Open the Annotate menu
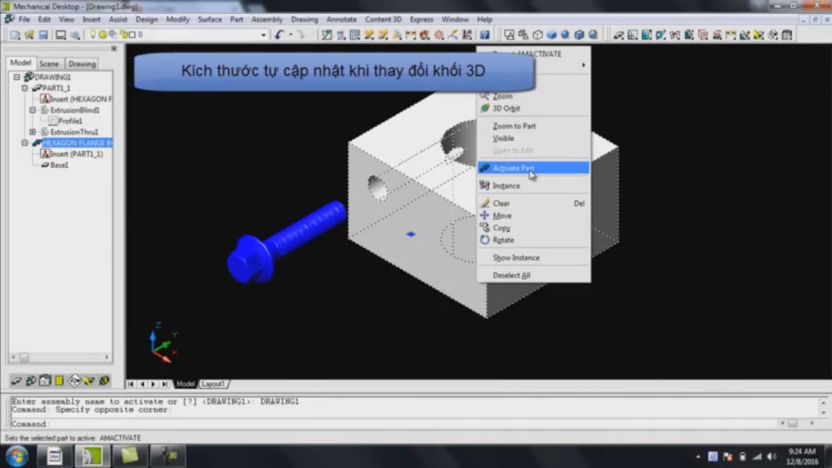832x468 pixels. [x=342, y=19]
